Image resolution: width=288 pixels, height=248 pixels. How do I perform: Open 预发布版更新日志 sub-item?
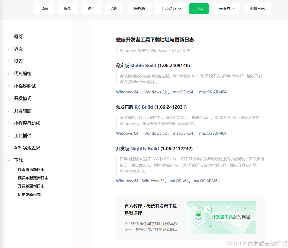coord(33,178)
